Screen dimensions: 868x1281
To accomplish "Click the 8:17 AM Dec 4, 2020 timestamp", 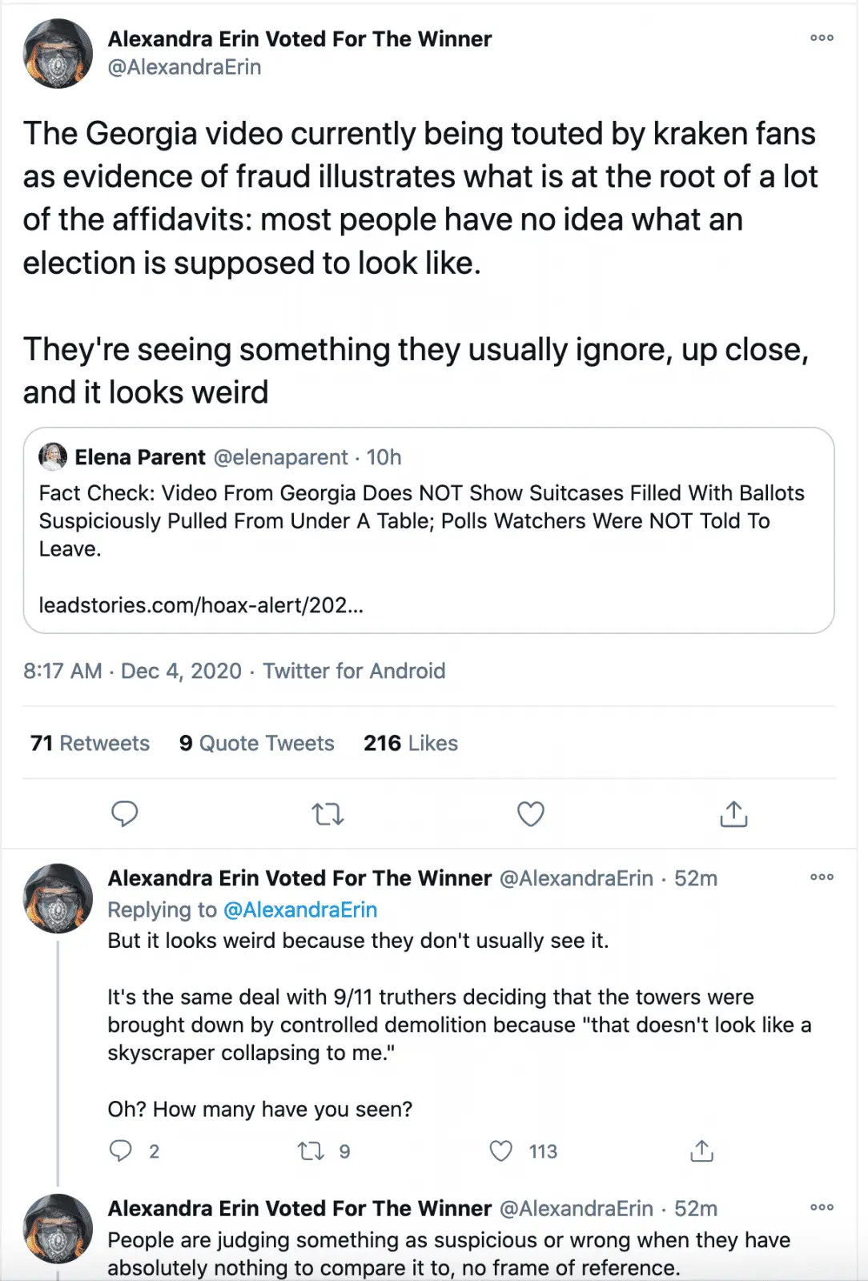I will pyautogui.click(x=132, y=671).
